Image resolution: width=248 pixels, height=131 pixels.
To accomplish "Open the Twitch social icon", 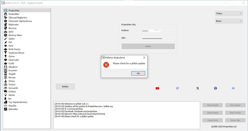I will pos(178,88).
